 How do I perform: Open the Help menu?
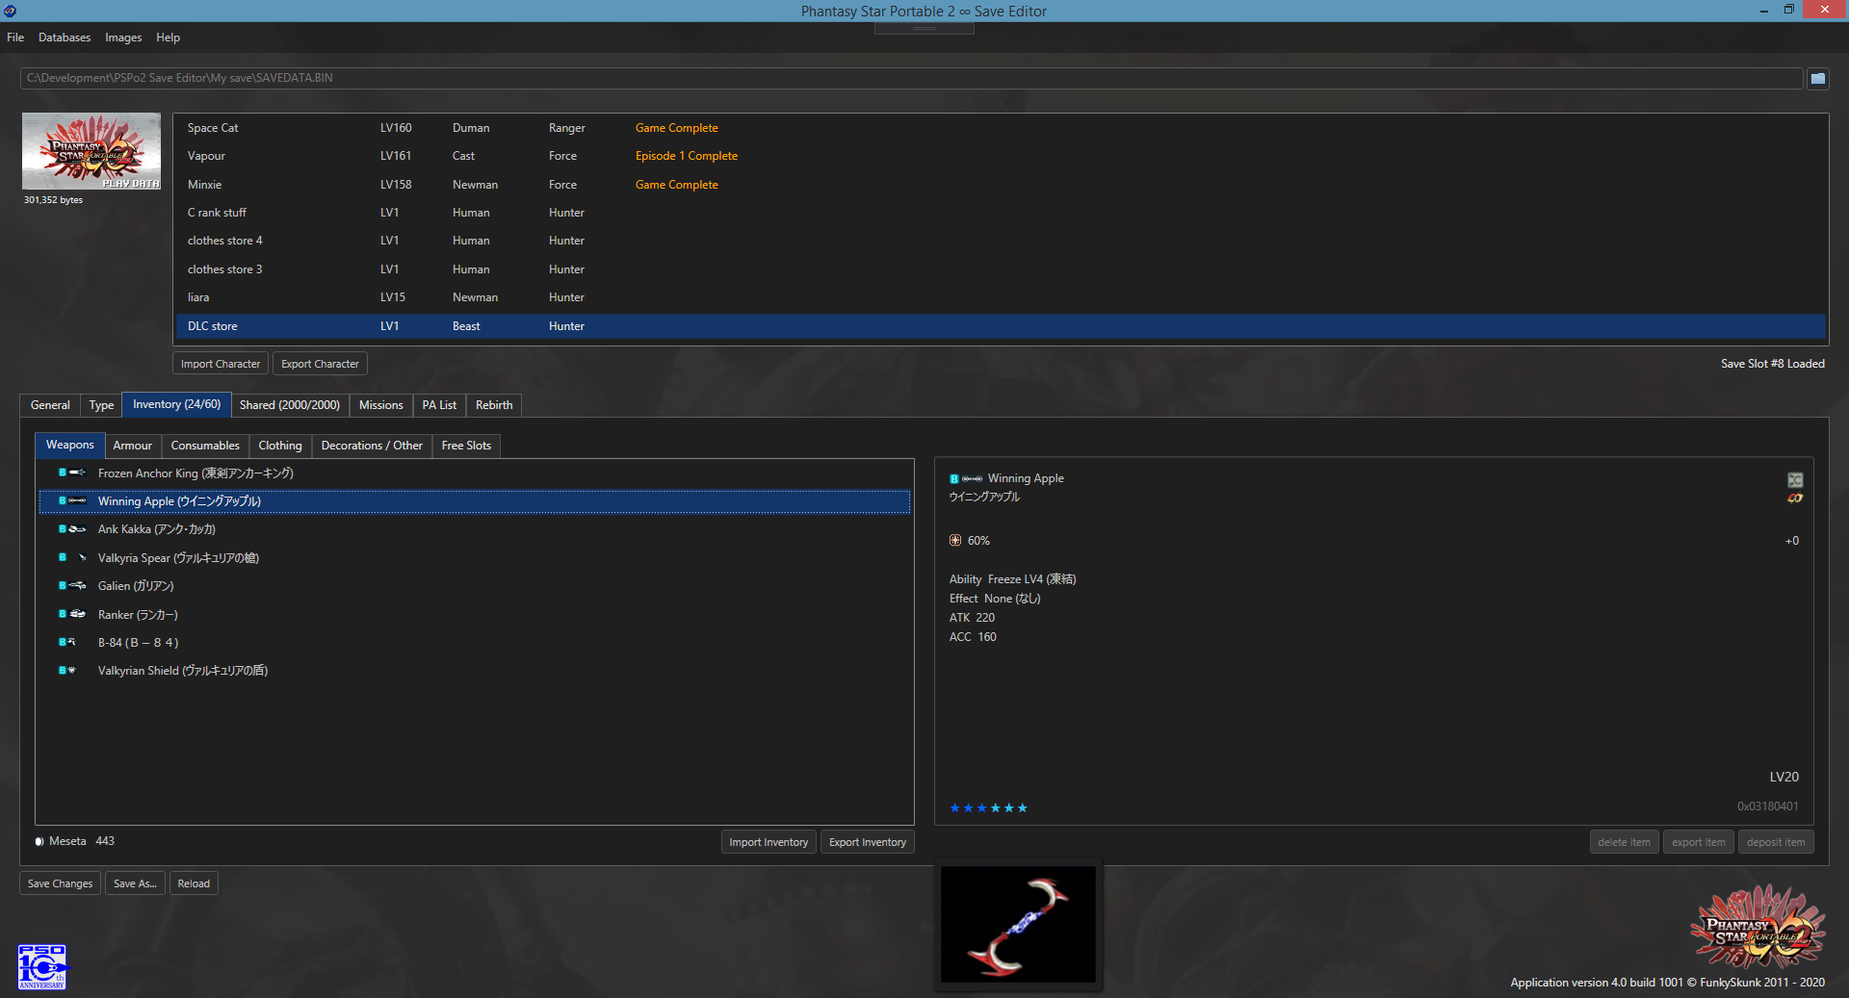168,38
